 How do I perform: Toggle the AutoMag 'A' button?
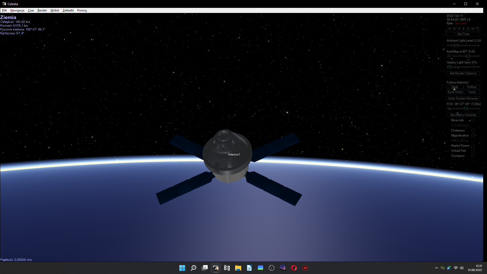449,56
